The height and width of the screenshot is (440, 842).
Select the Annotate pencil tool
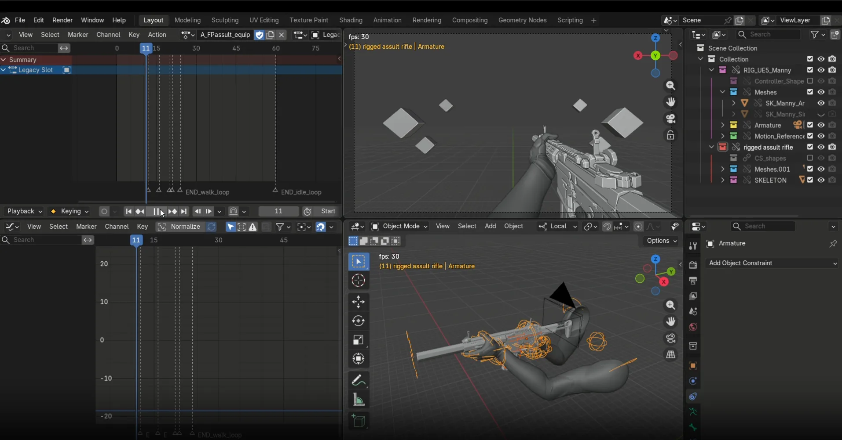coord(359,380)
